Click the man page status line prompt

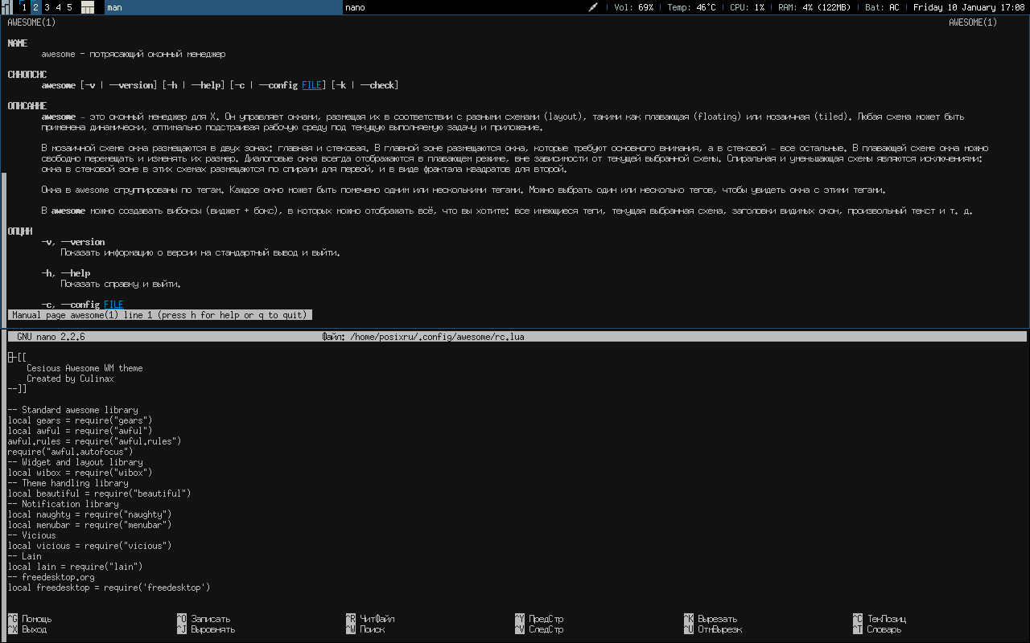pyautogui.click(x=159, y=315)
